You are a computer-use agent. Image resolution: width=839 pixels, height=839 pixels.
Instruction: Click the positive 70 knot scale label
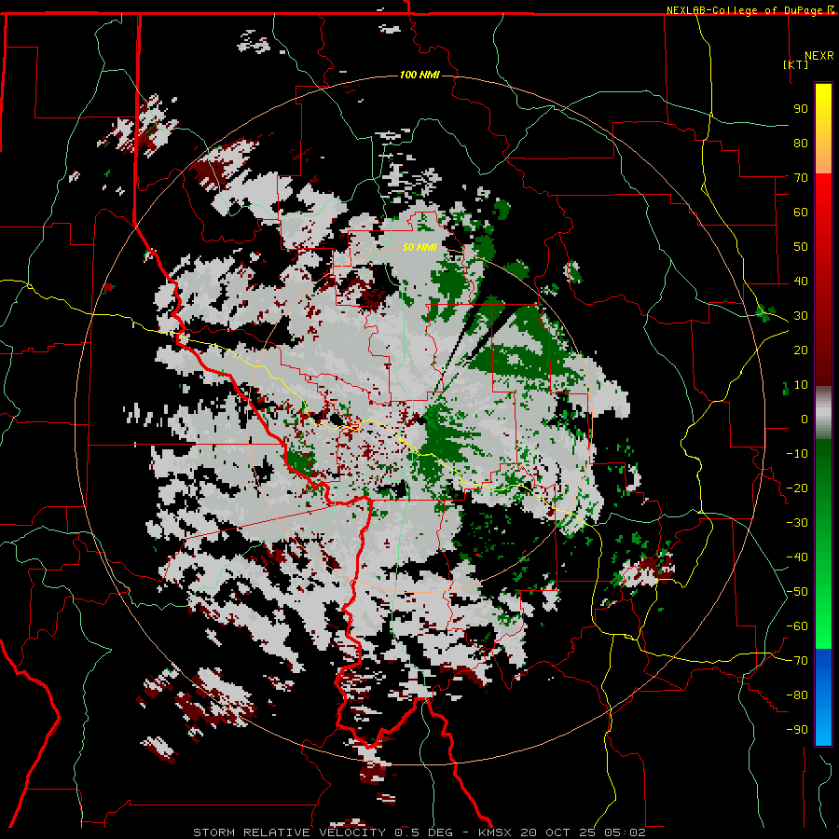pyautogui.click(x=801, y=178)
